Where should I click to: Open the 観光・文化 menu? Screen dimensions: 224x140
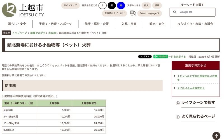click(x=157, y=24)
